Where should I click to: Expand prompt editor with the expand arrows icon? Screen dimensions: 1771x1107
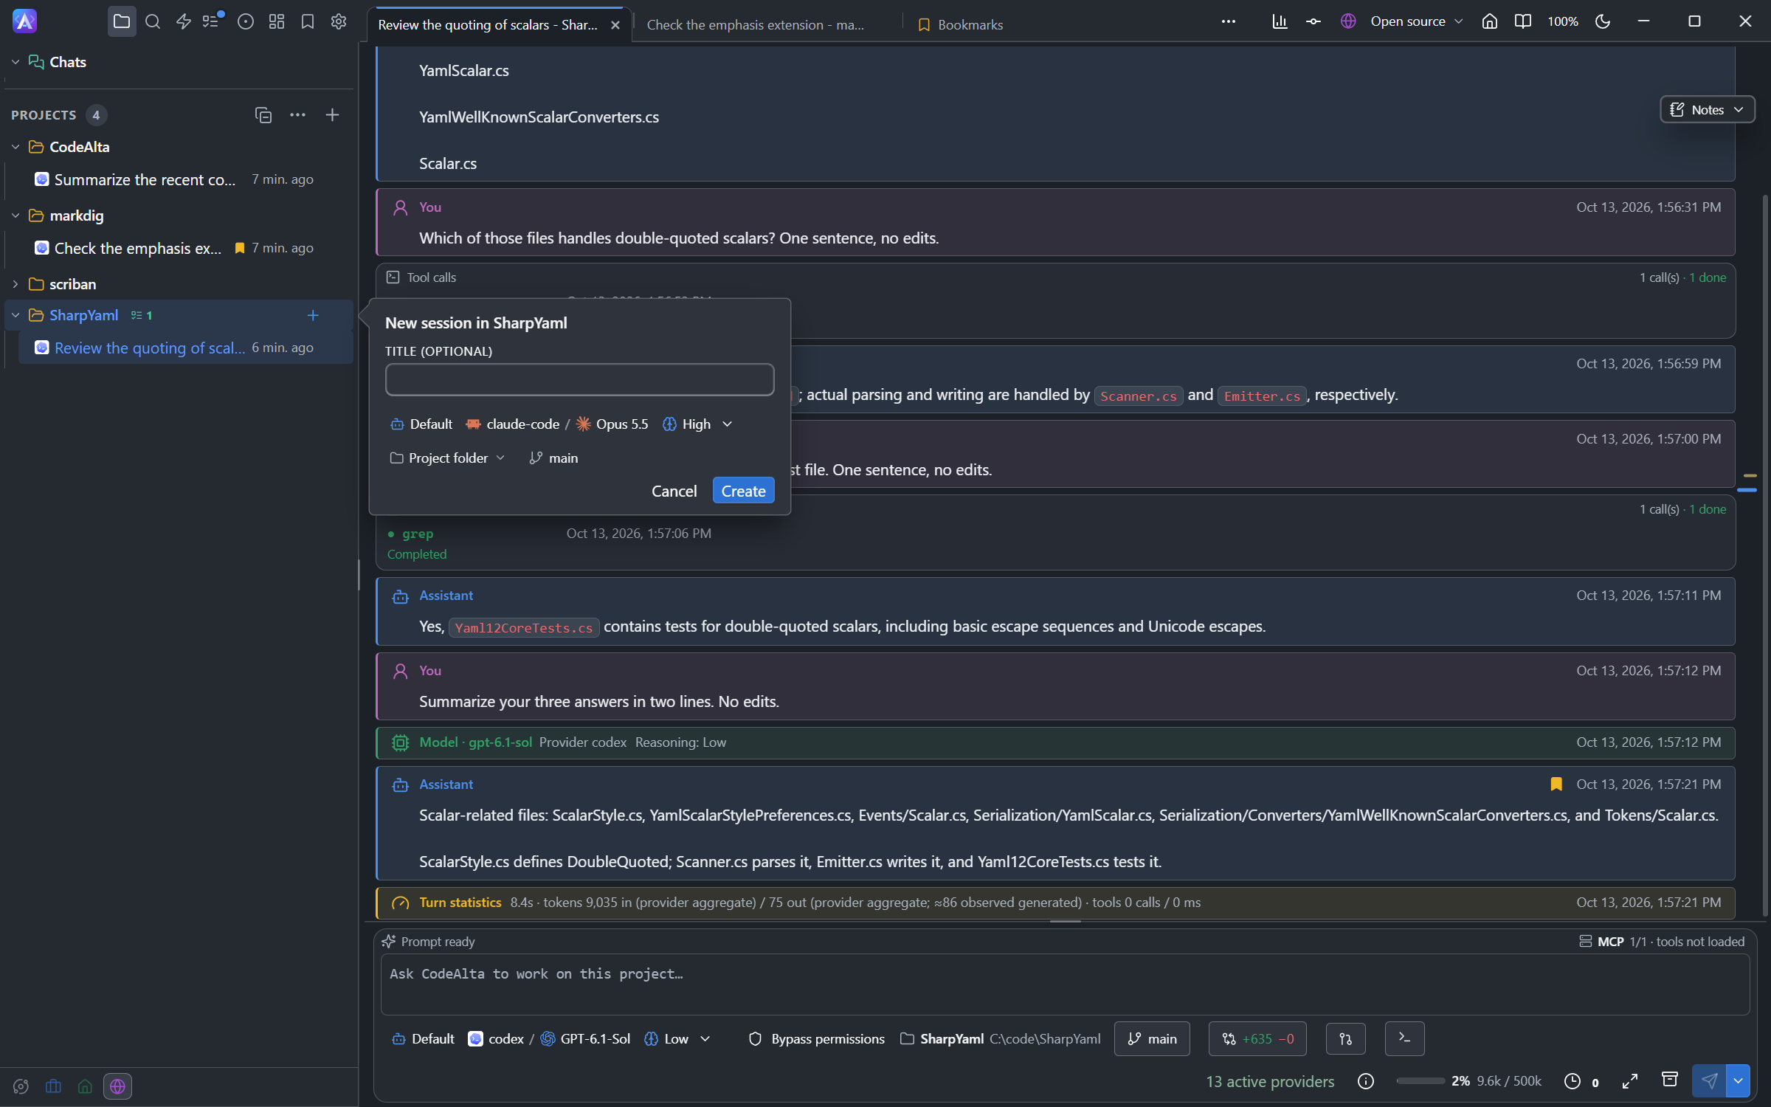[x=1630, y=1081]
